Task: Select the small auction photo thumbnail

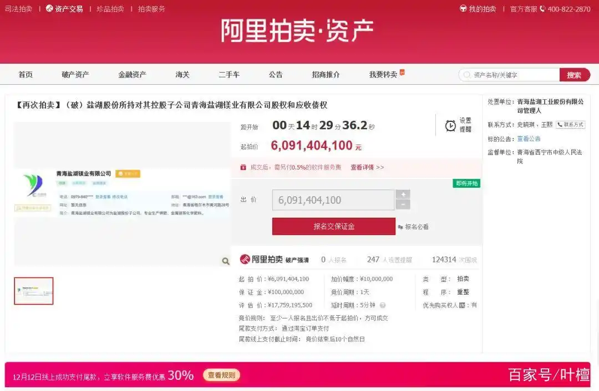Action: click(x=33, y=291)
